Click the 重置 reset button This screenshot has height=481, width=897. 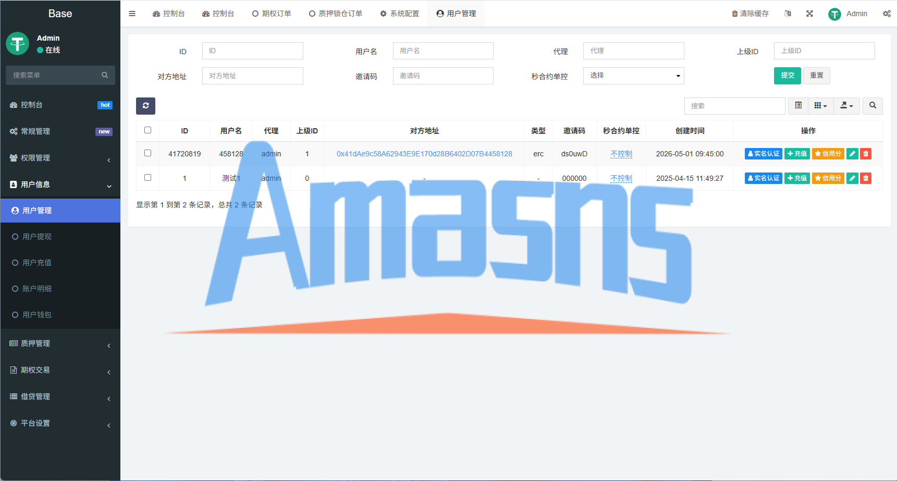816,76
